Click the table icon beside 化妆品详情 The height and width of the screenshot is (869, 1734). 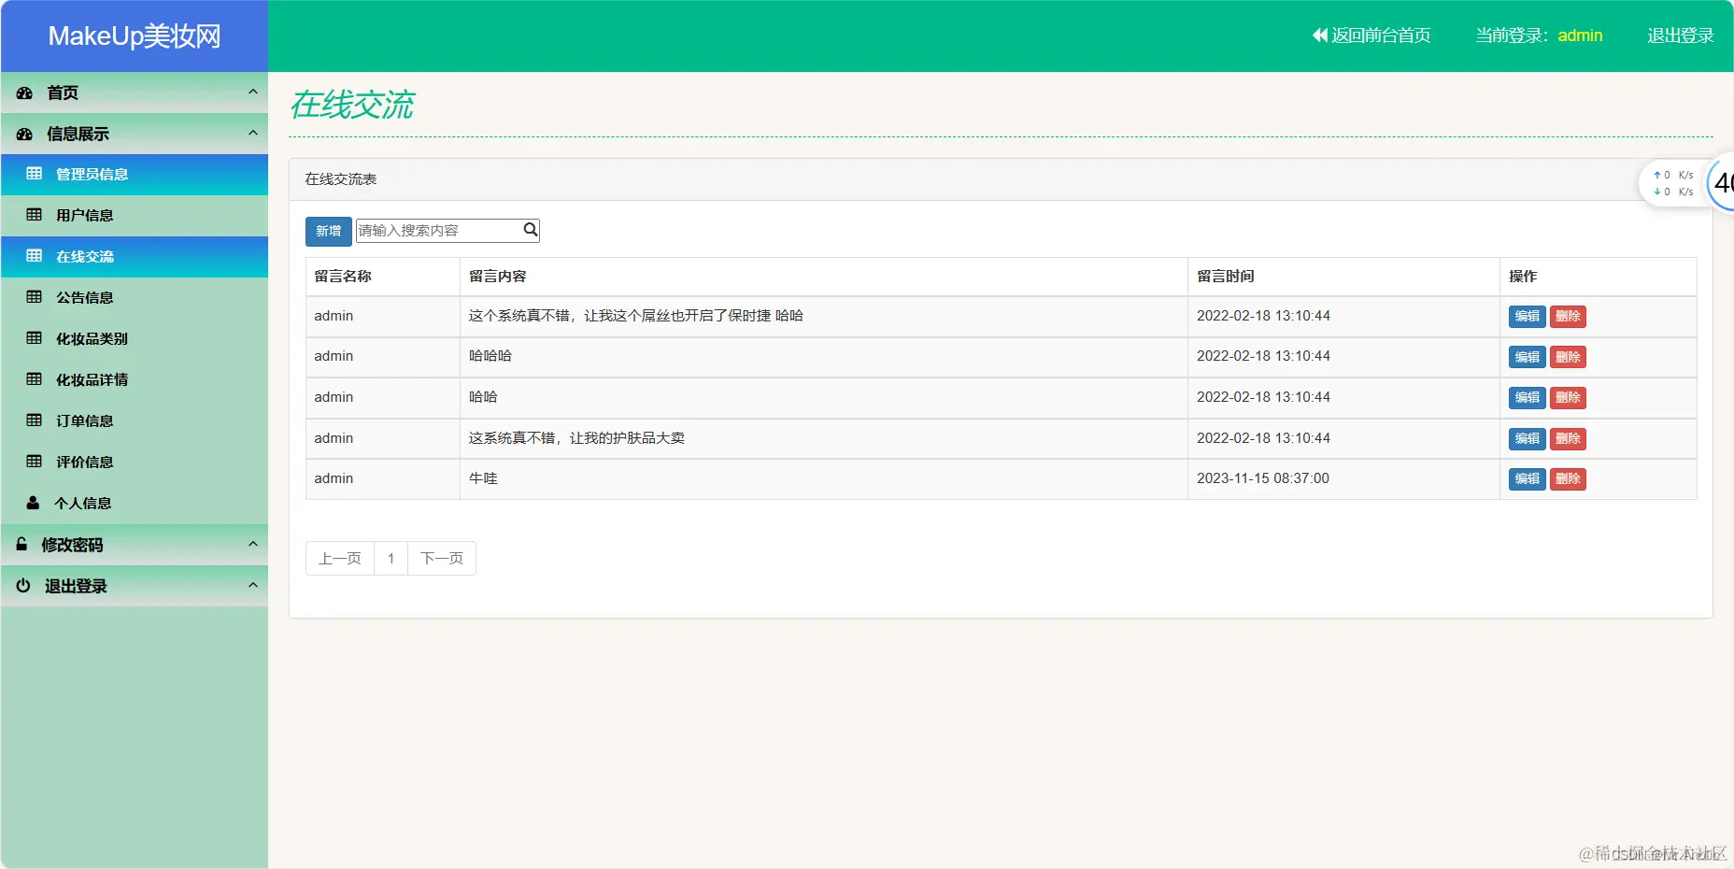pos(35,379)
